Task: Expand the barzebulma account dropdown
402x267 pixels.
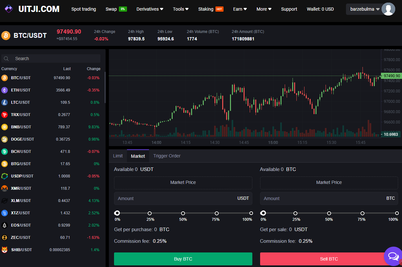Action: pyautogui.click(x=365, y=9)
